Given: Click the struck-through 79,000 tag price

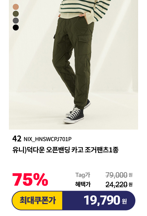Looking at the screenshot, I should coord(116,175).
